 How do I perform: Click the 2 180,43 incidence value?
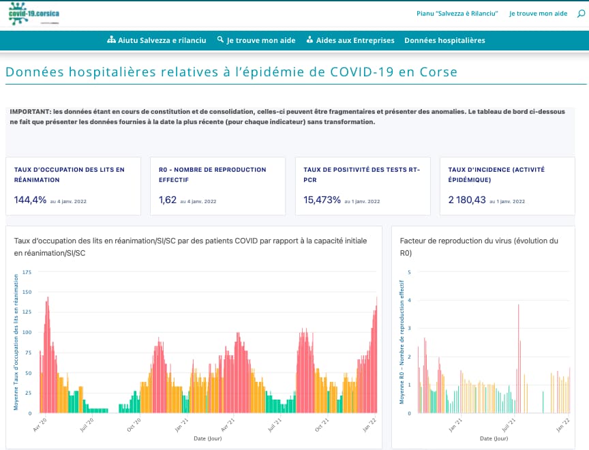tap(467, 200)
